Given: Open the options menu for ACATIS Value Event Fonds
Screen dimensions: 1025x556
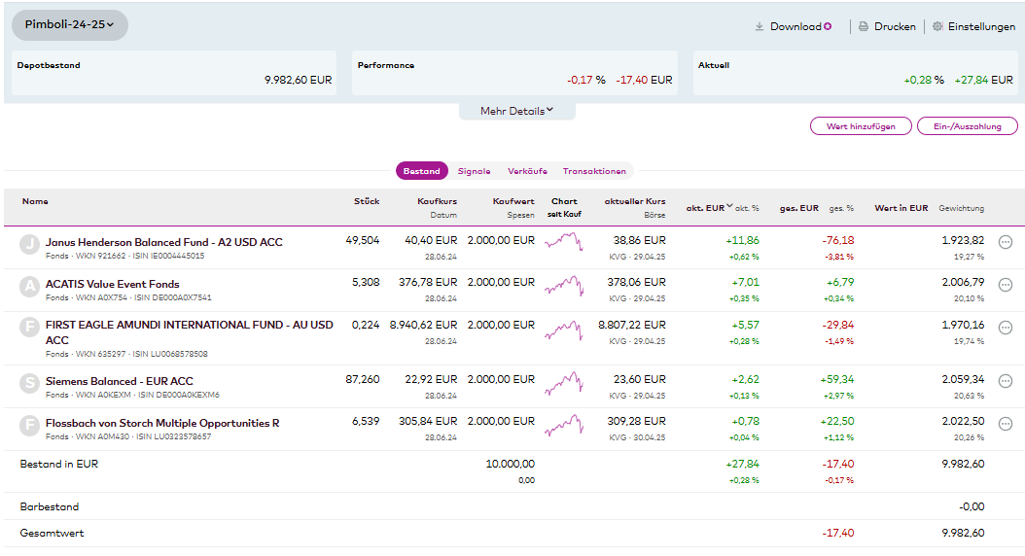Looking at the screenshot, I should click(1006, 284).
